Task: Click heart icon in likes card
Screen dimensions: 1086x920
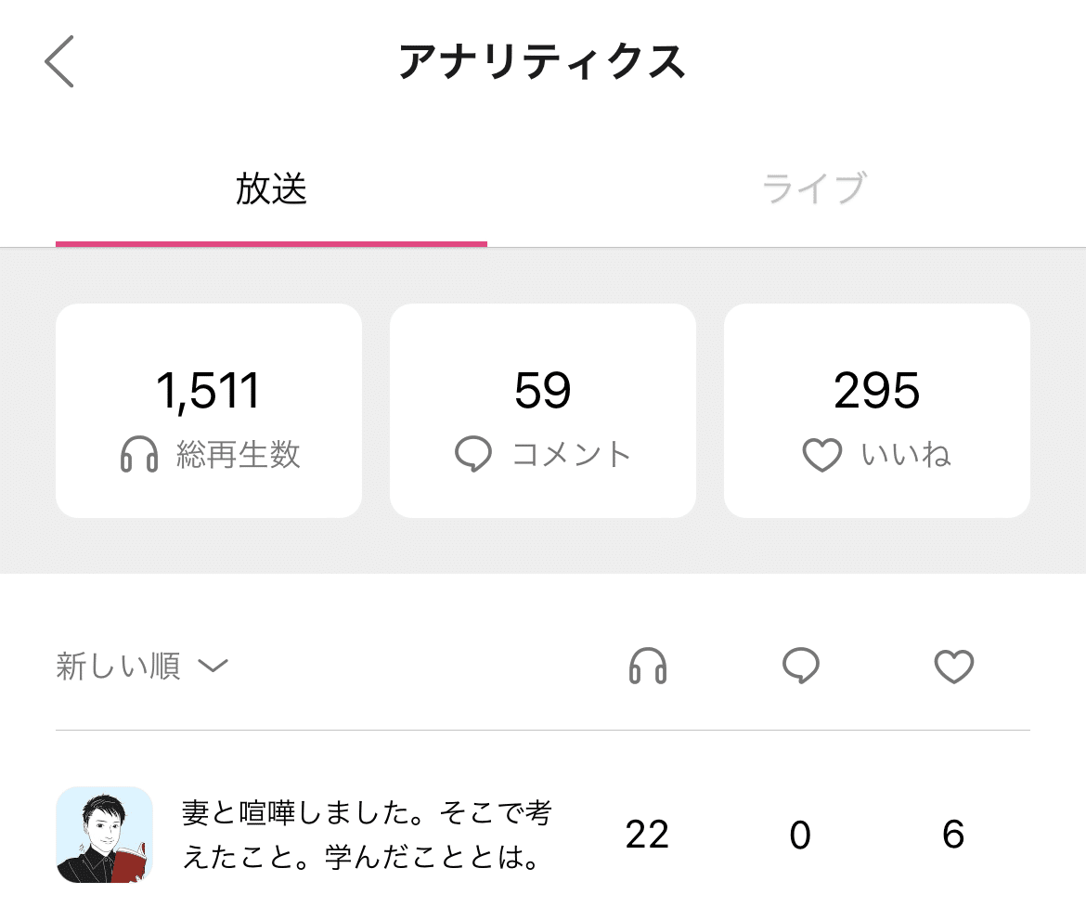Action: 822,456
